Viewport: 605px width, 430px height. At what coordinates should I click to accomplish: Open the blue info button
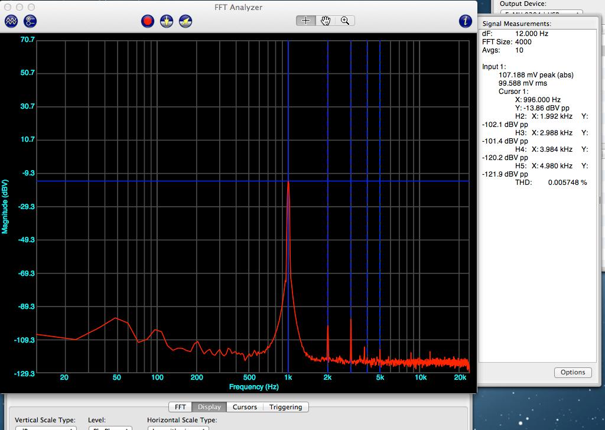point(466,21)
